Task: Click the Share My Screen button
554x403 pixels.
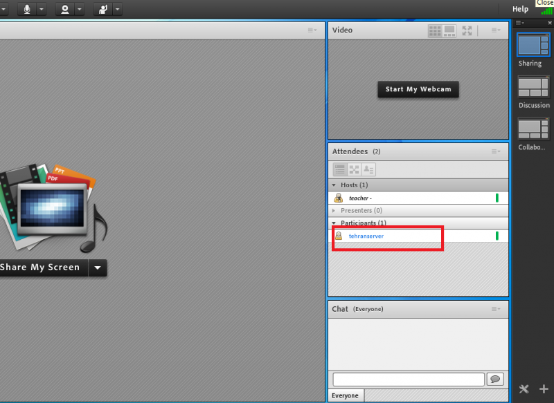Action: [42, 268]
